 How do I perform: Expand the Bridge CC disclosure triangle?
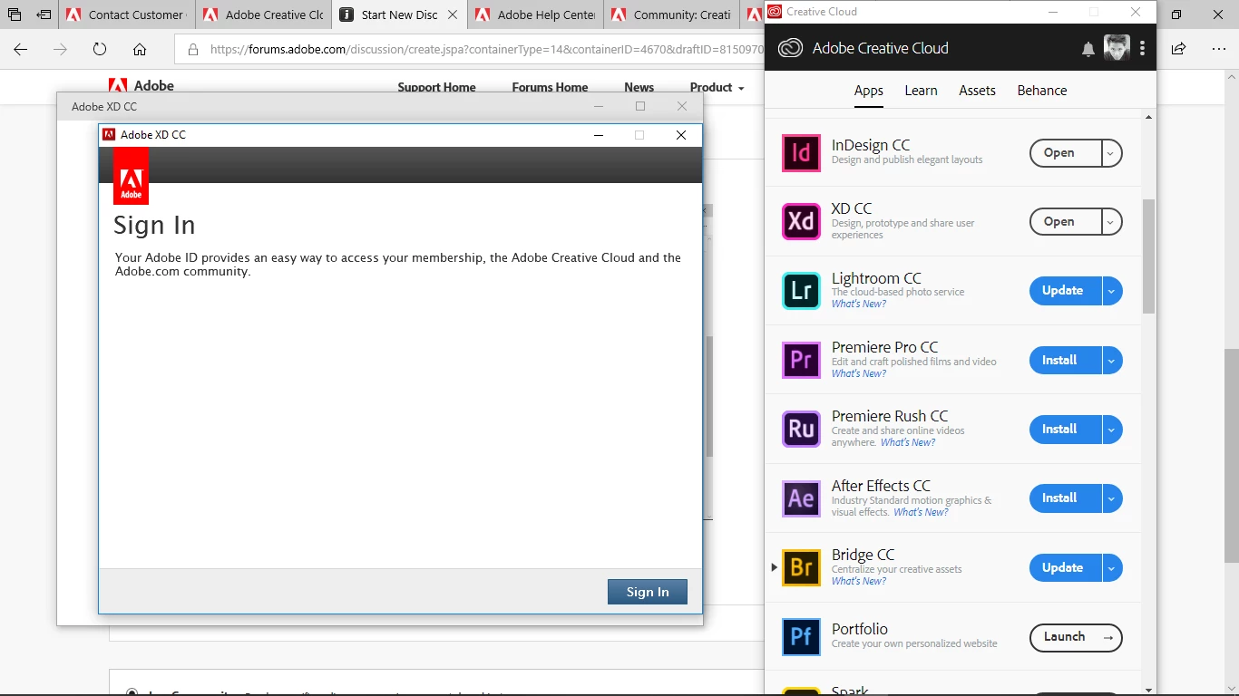774,567
